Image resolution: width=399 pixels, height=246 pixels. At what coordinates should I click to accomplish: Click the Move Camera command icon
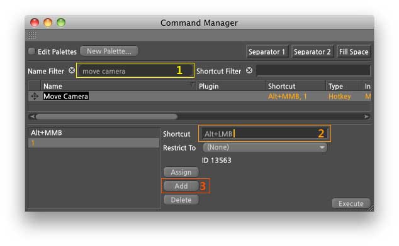(35, 96)
